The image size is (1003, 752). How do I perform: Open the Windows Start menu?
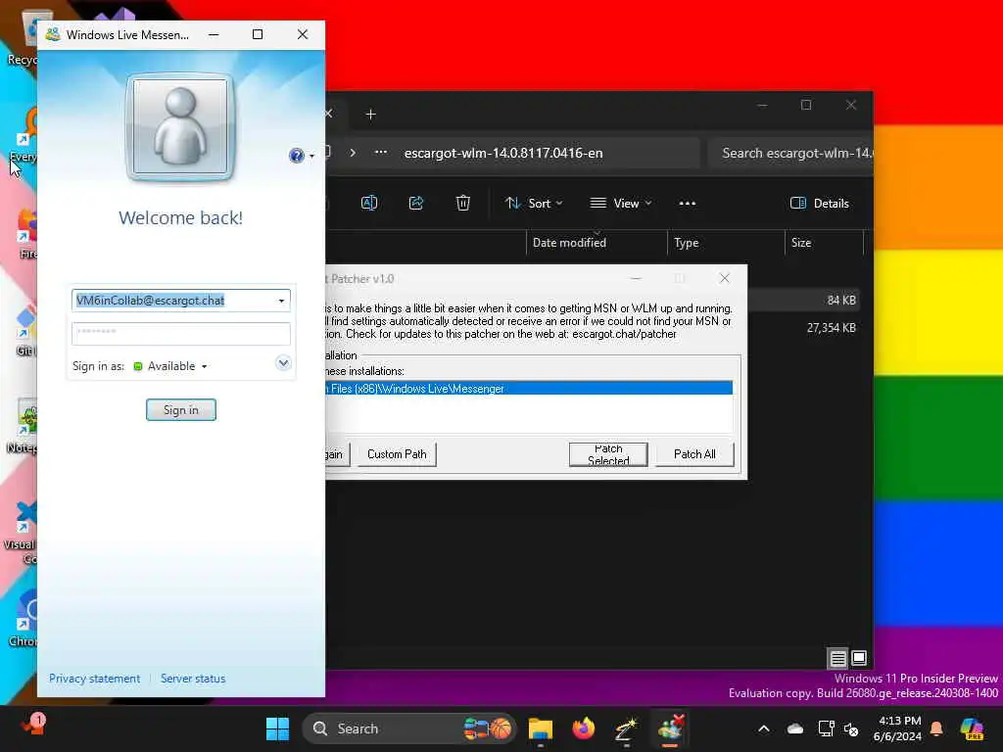277,728
